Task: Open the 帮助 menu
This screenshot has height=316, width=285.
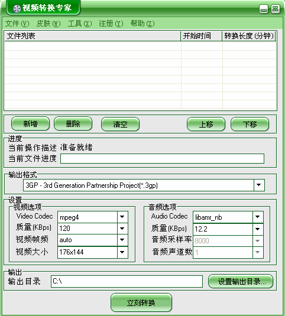Action: (x=142, y=24)
